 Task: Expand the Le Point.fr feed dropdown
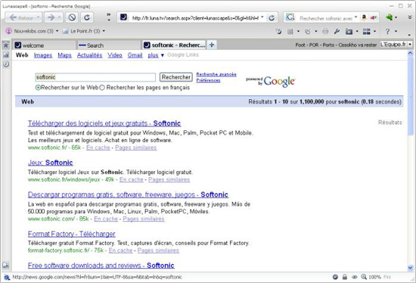[x=104, y=31]
